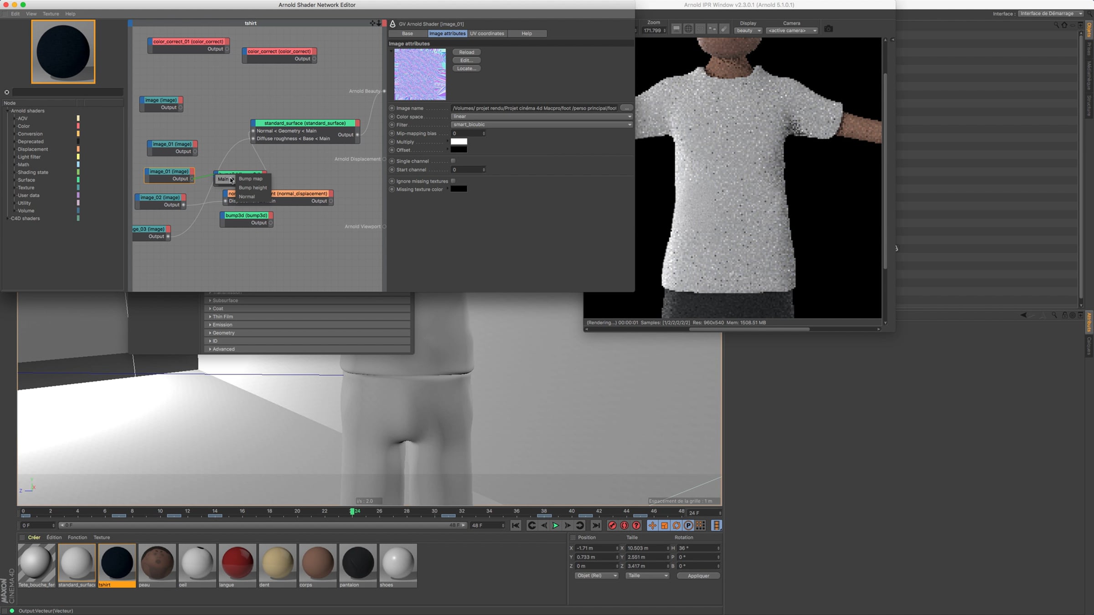Switch to the UV coordinates tab
The height and width of the screenshot is (615, 1094).
[487, 33]
